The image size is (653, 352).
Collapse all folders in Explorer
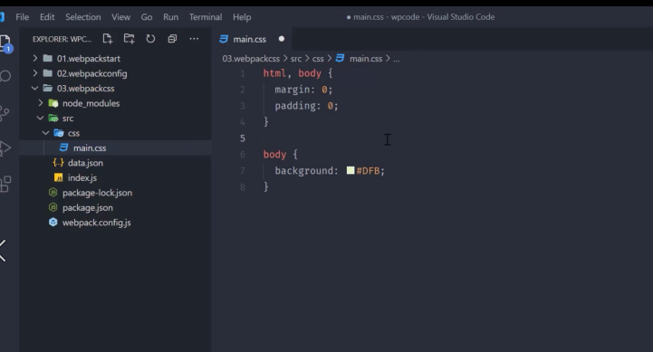coord(172,39)
